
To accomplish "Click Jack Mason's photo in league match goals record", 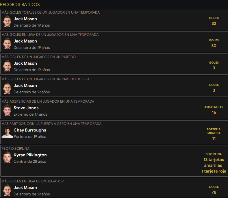I will pyautogui.click(x=7, y=88).
